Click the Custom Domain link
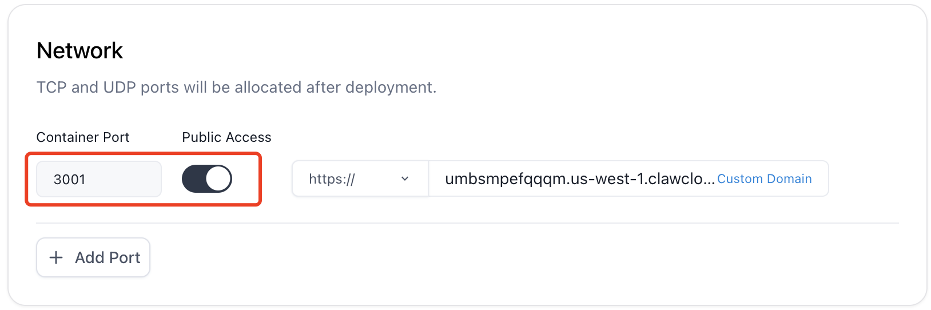Image resolution: width=931 pixels, height=310 pixels. (x=764, y=179)
